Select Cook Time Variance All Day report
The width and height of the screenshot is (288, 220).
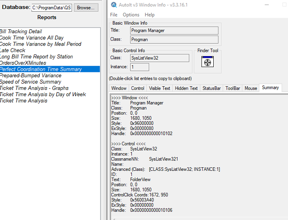point(50,38)
